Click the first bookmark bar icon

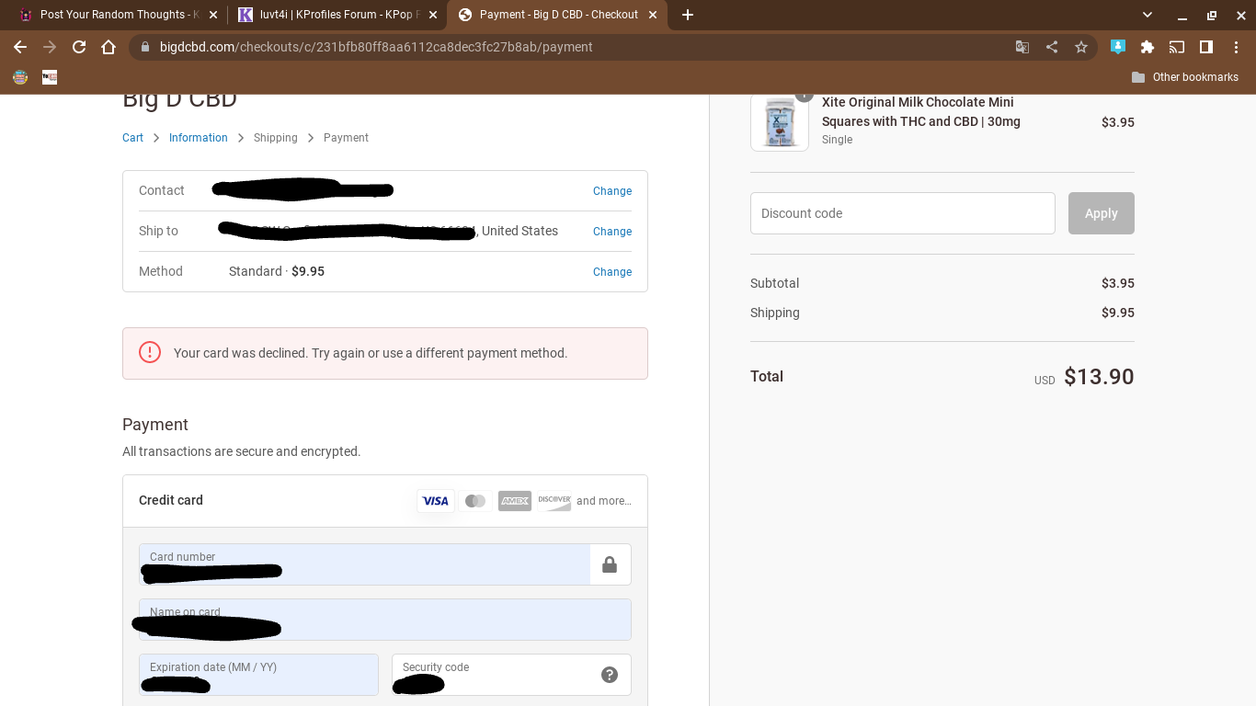[x=20, y=77]
